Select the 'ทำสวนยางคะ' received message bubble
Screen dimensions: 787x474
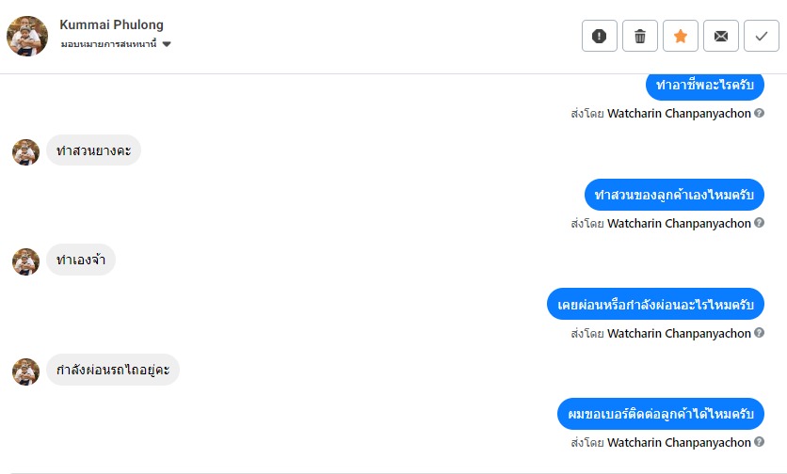(93, 150)
